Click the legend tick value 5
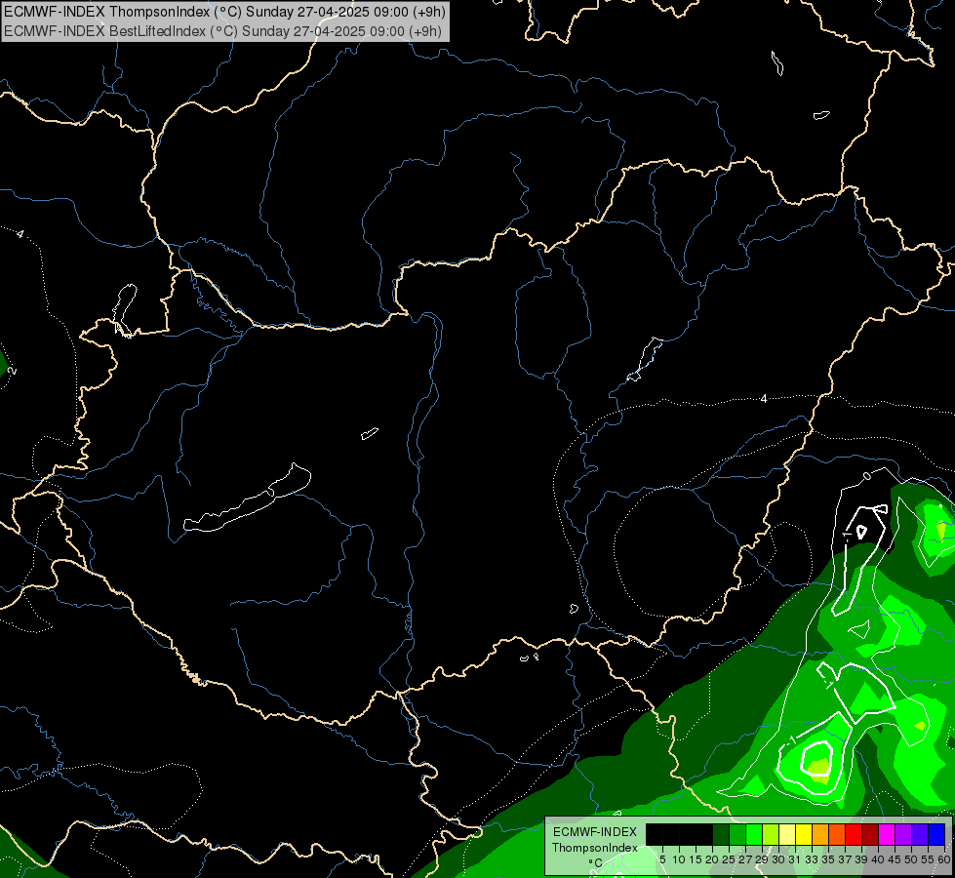955x878 pixels. click(662, 859)
